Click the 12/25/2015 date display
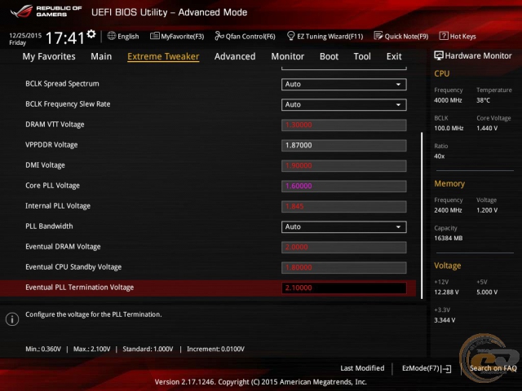 pyautogui.click(x=25, y=35)
